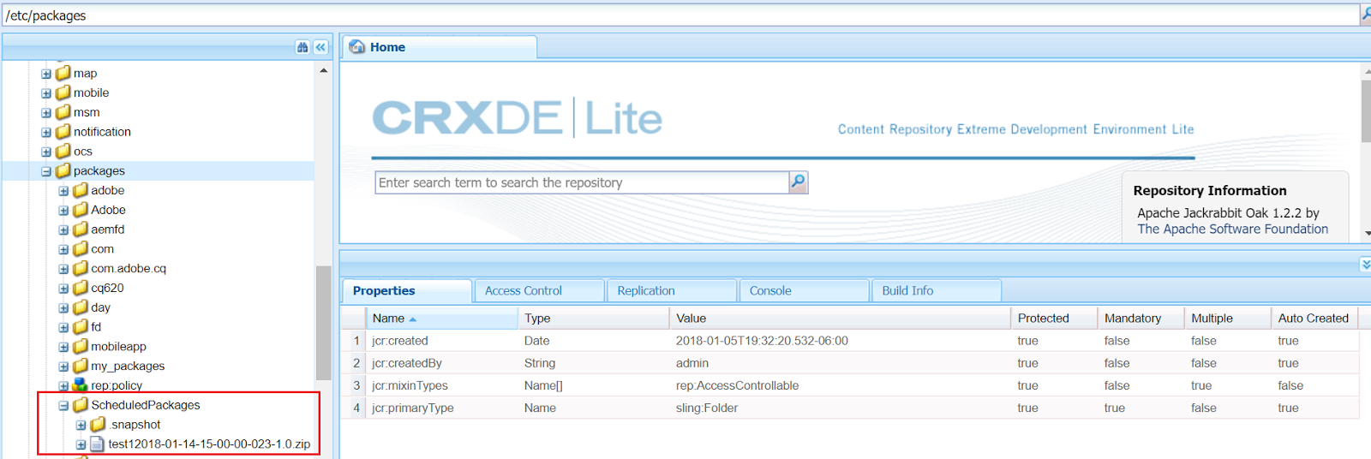Collapse the left tree panel with double-arrow icon

coord(320,47)
